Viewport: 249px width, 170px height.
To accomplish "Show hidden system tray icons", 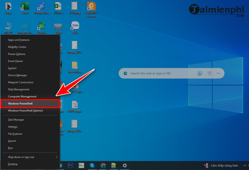I will coord(245,165).
